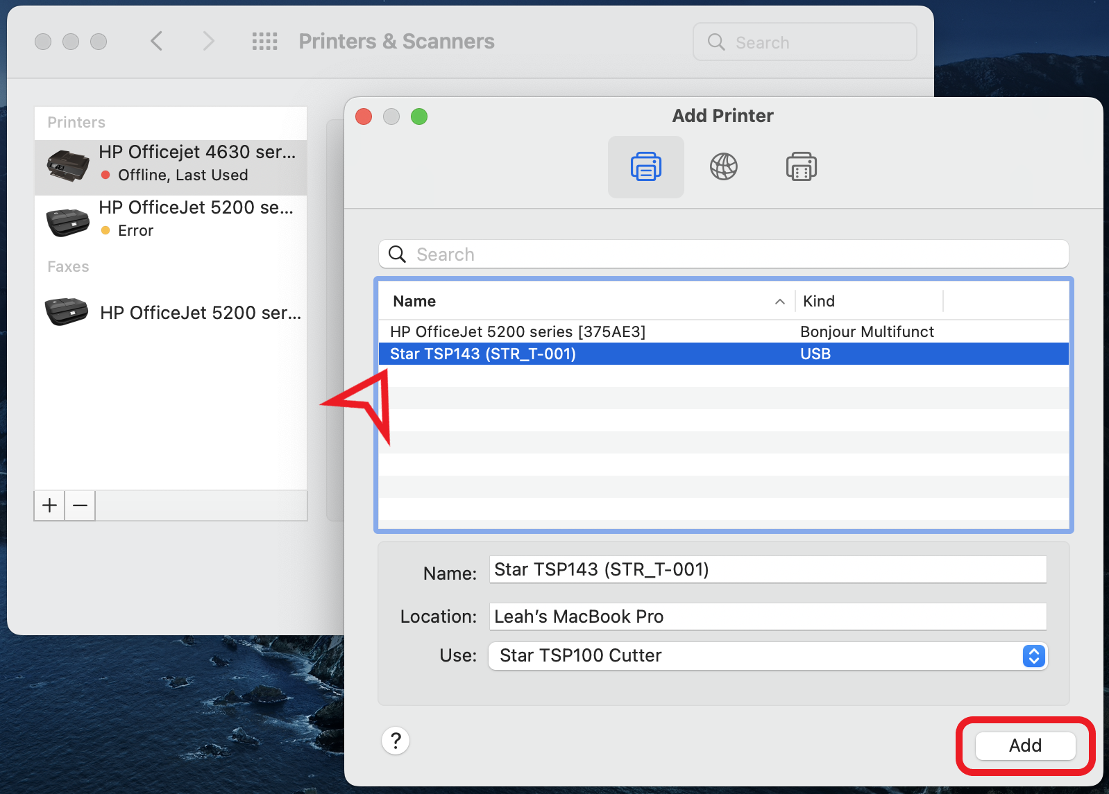Viewport: 1109px width, 794px height.
Task: Show all preferences grid icon
Action: pyautogui.click(x=264, y=42)
